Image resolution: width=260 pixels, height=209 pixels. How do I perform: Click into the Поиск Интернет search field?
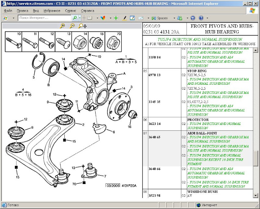click(x=45, y=18)
